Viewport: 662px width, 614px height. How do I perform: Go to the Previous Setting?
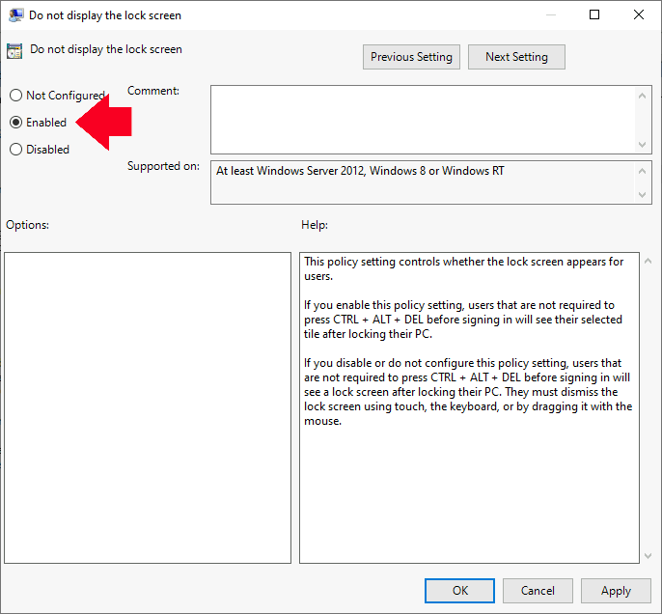pyautogui.click(x=411, y=57)
